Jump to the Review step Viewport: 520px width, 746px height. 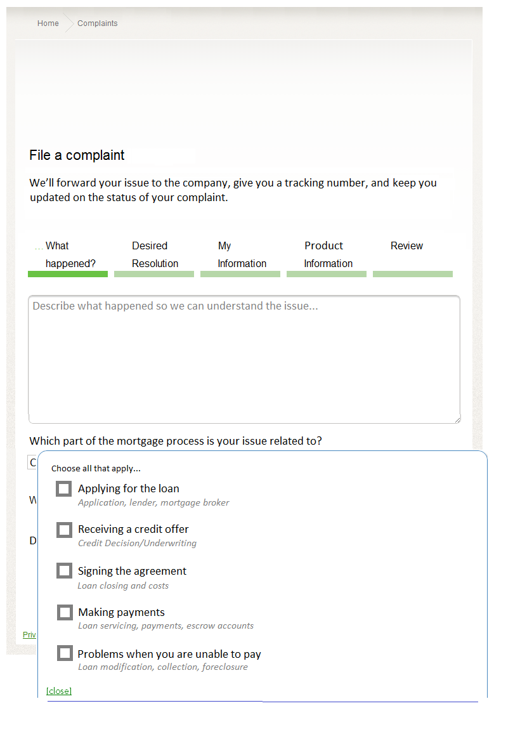[x=406, y=246]
